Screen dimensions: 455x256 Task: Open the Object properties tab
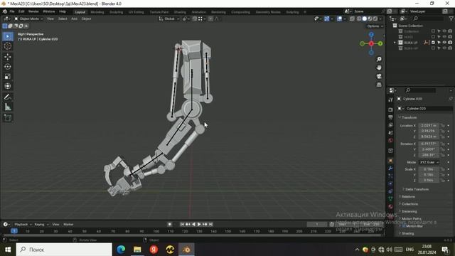click(x=390, y=161)
